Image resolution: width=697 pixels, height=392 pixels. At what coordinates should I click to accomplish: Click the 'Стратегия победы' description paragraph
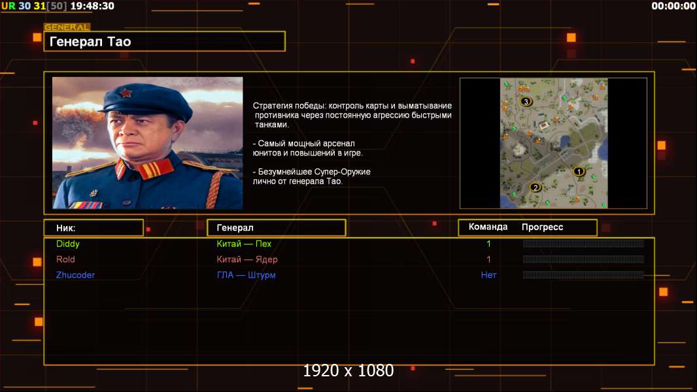[x=352, y=115]
